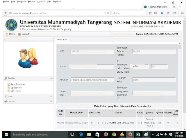
Task: Click the Jurusan field
Action: [x=92, y=80]
